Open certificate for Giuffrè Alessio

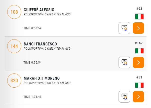(x=124, y=28)
